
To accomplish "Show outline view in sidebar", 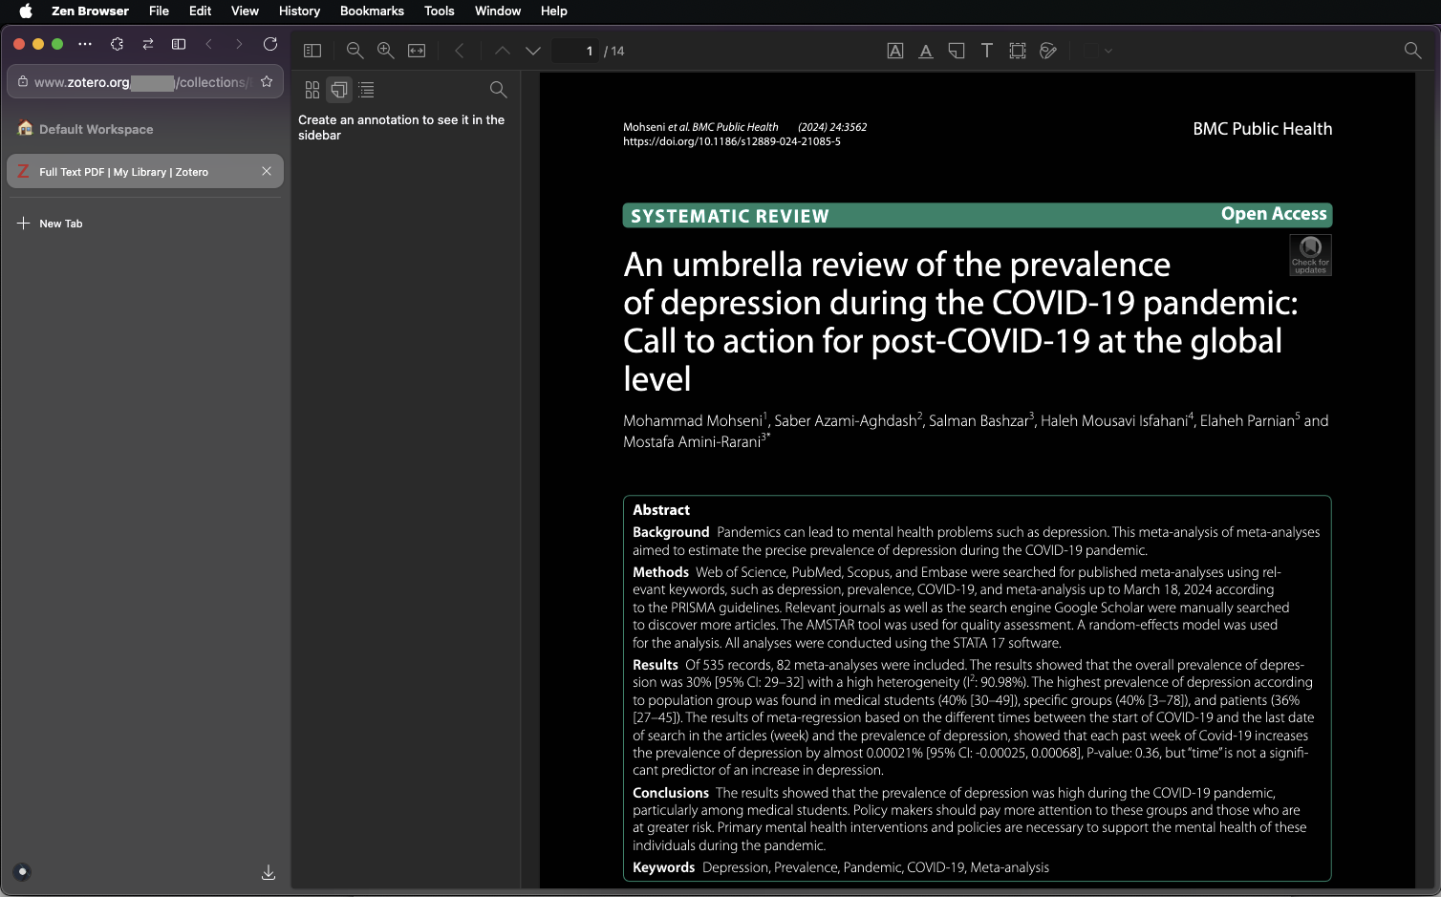I will click(x=366, y=90).
